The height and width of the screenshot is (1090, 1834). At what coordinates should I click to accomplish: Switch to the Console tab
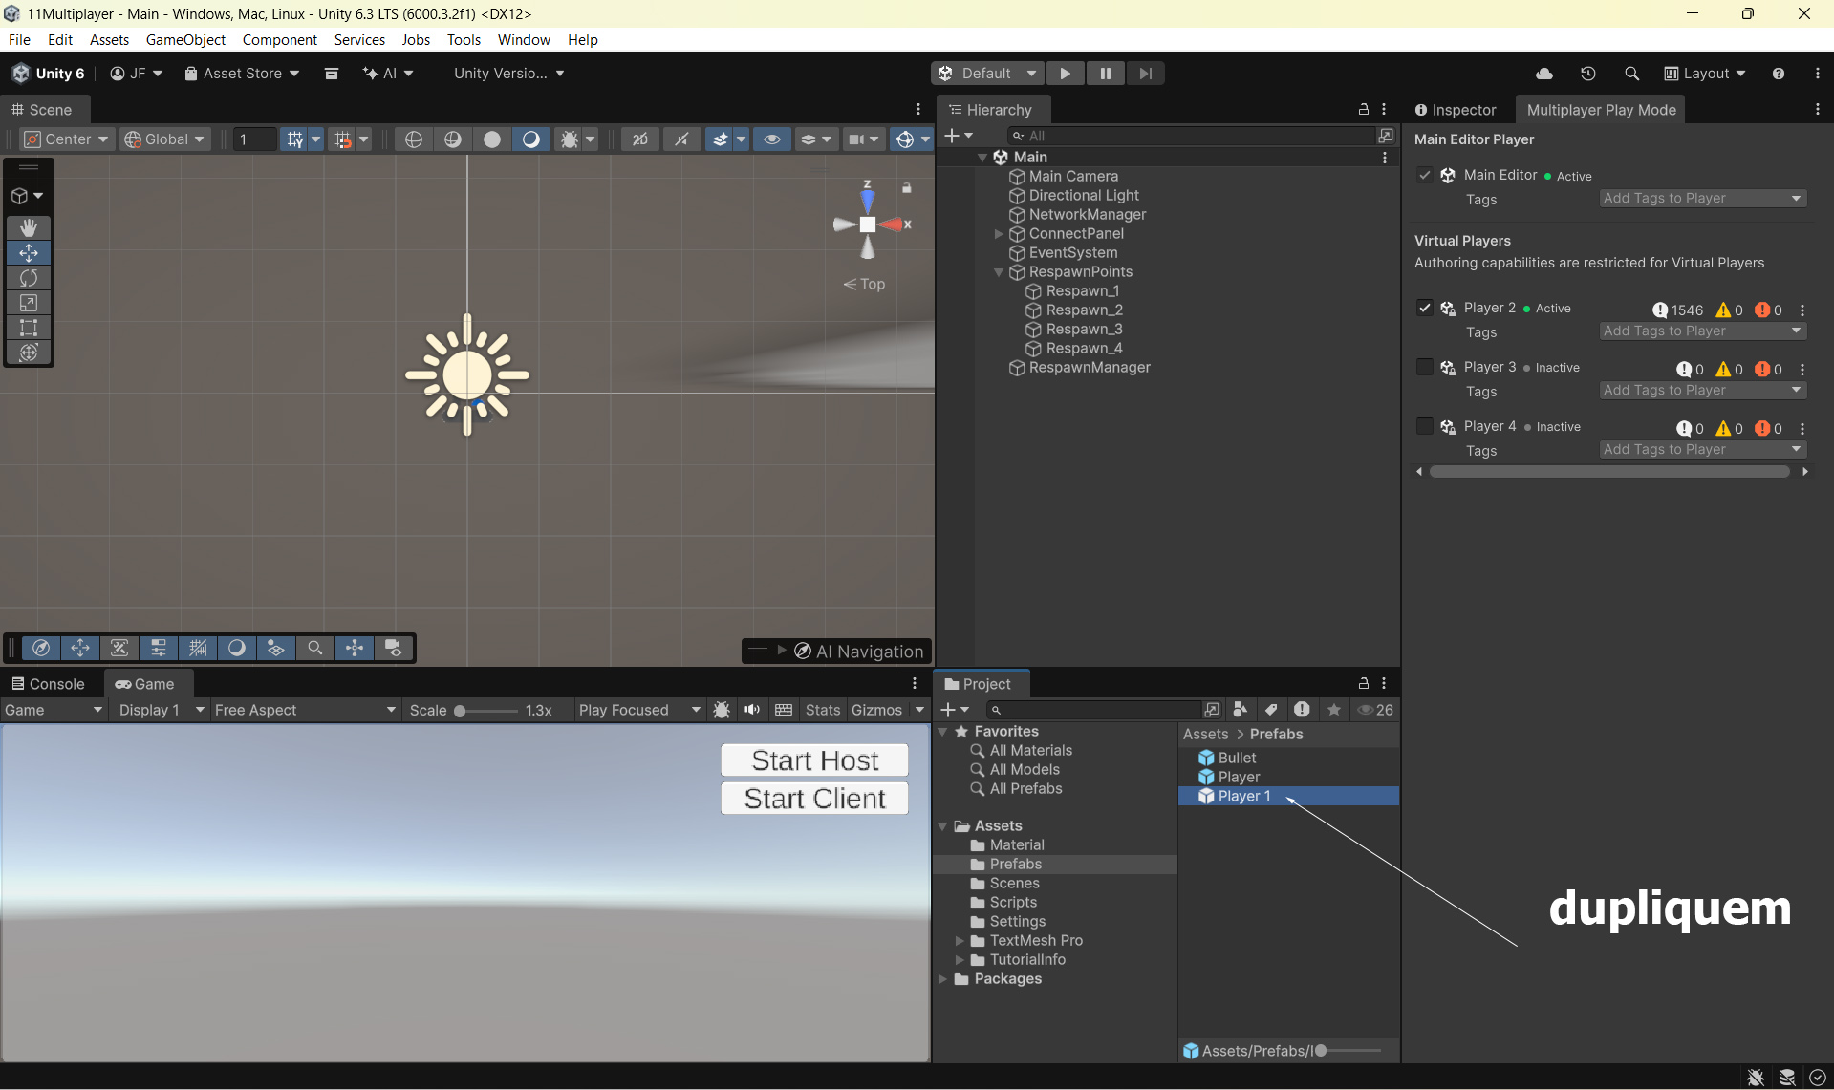pyautogui.click(x=48, y=684)
